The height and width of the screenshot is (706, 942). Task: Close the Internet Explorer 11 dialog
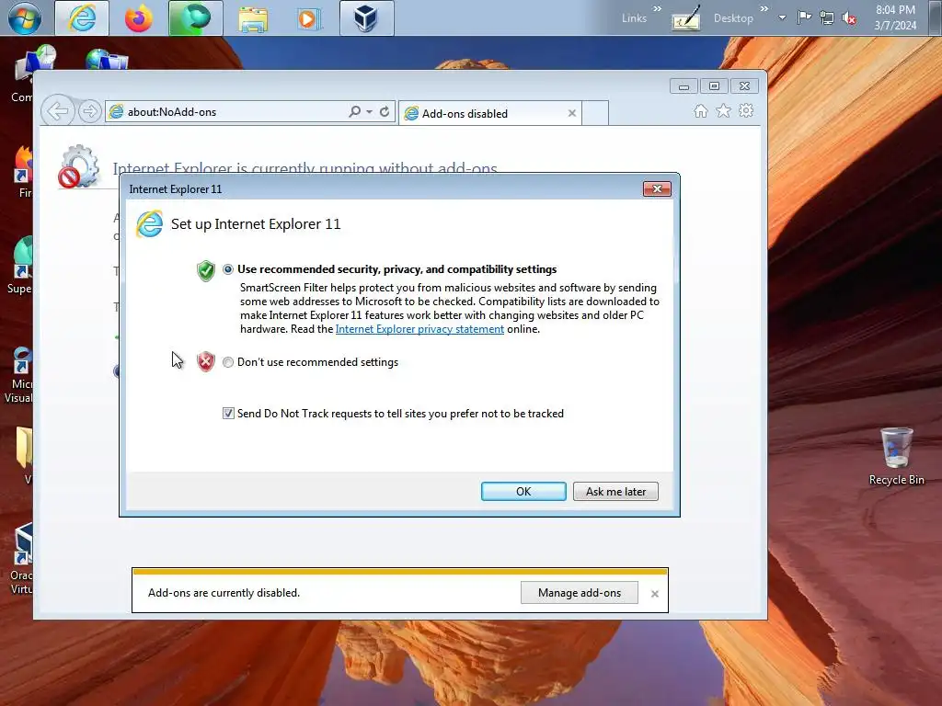click(x=657, y=189)
